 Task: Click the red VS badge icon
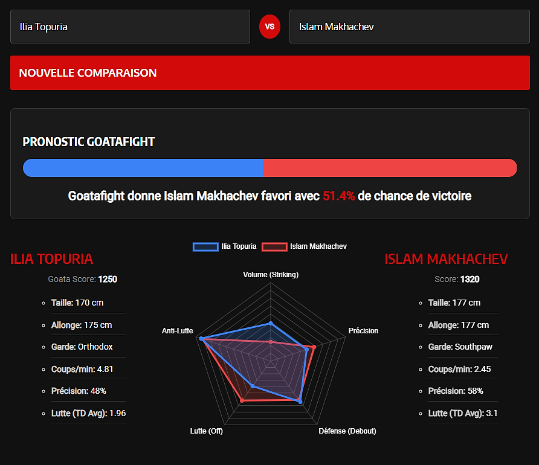[x=269, y=27]
